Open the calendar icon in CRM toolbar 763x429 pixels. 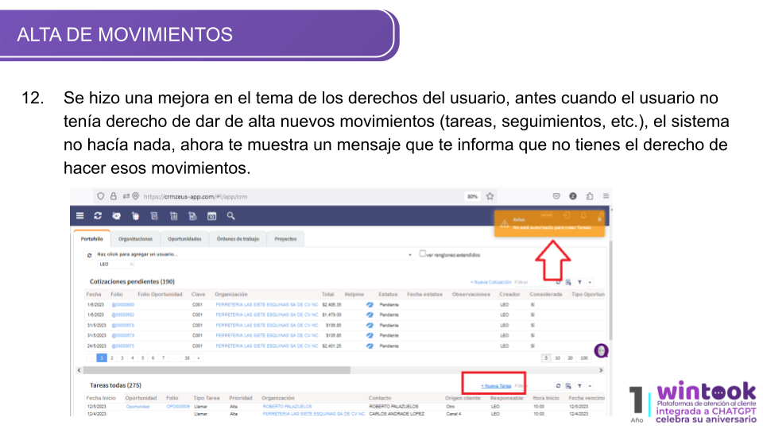point(211,216)
